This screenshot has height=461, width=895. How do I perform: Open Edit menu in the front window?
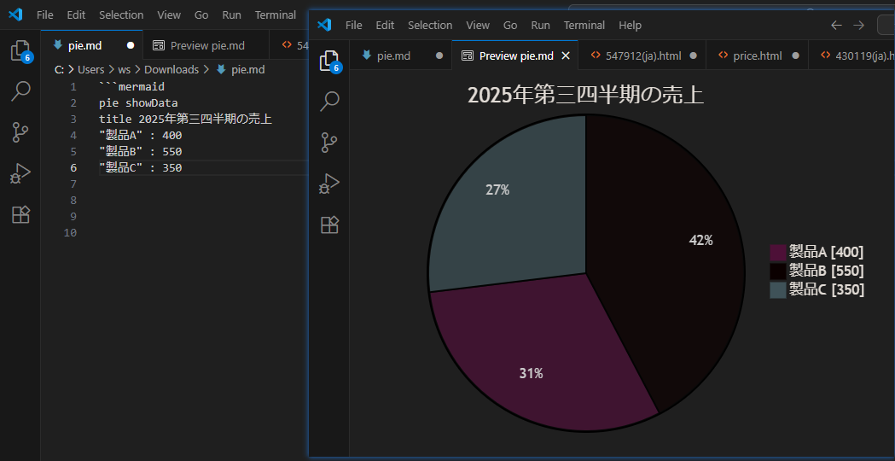(385, 25)
